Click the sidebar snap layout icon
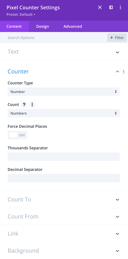Screen dimensions: 128x259 point(111,7)
